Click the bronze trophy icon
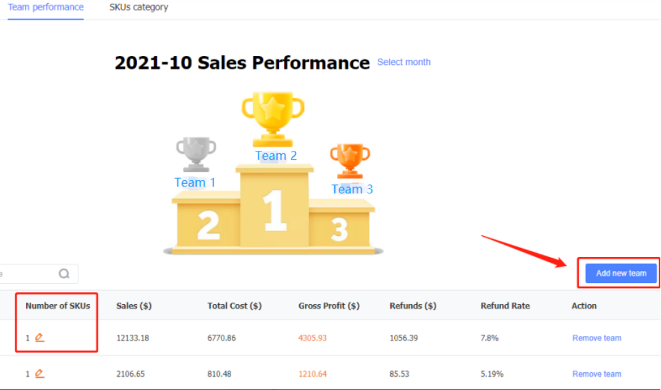Screen dimensions: 661x390 tap(350, 161)
